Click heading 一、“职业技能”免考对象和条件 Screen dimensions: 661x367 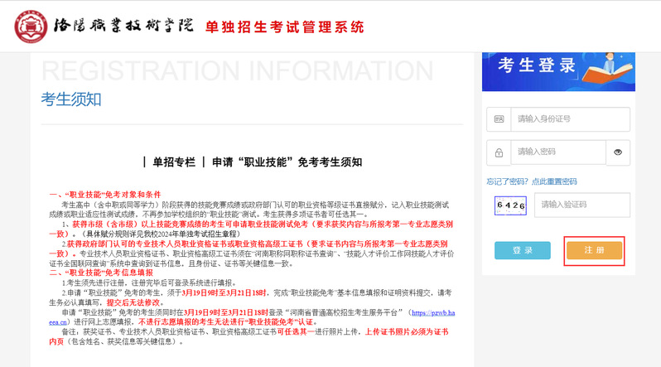coord(104,195)
